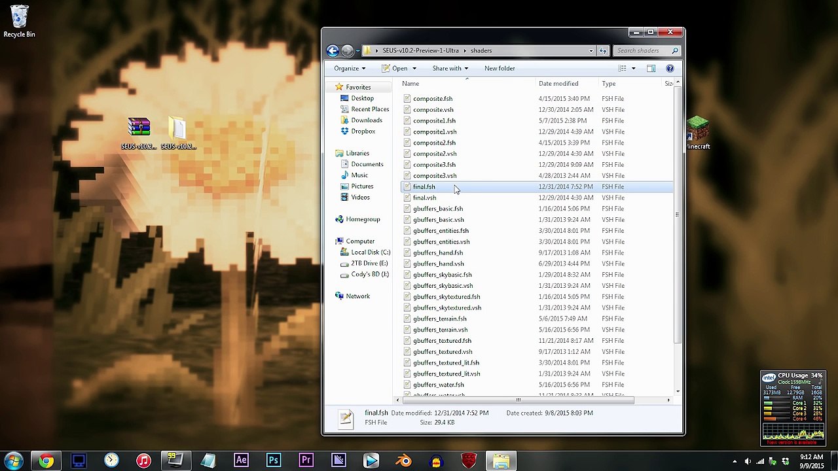This screenshot has height=471, width=838.
Task: Toggle the preview pane button
Action: coord(651,68)
